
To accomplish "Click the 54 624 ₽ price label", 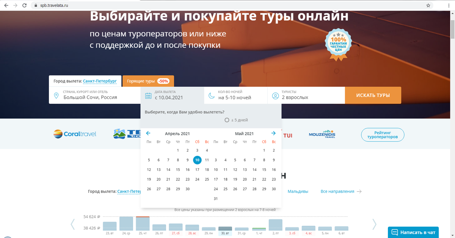I will 91,217.
